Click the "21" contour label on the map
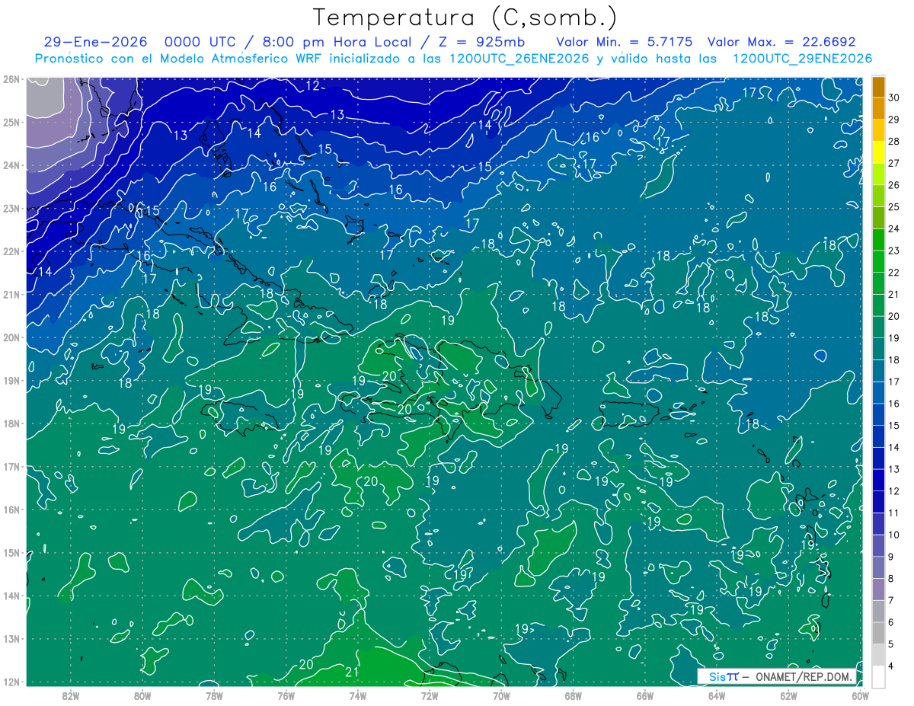The image size is (914, 706). point(352,672)
